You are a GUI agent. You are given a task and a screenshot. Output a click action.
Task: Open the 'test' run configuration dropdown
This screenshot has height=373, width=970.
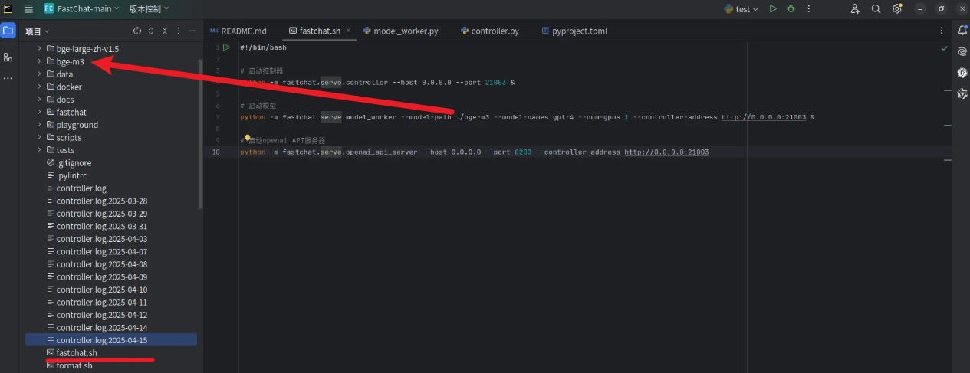tap(741, 9)
